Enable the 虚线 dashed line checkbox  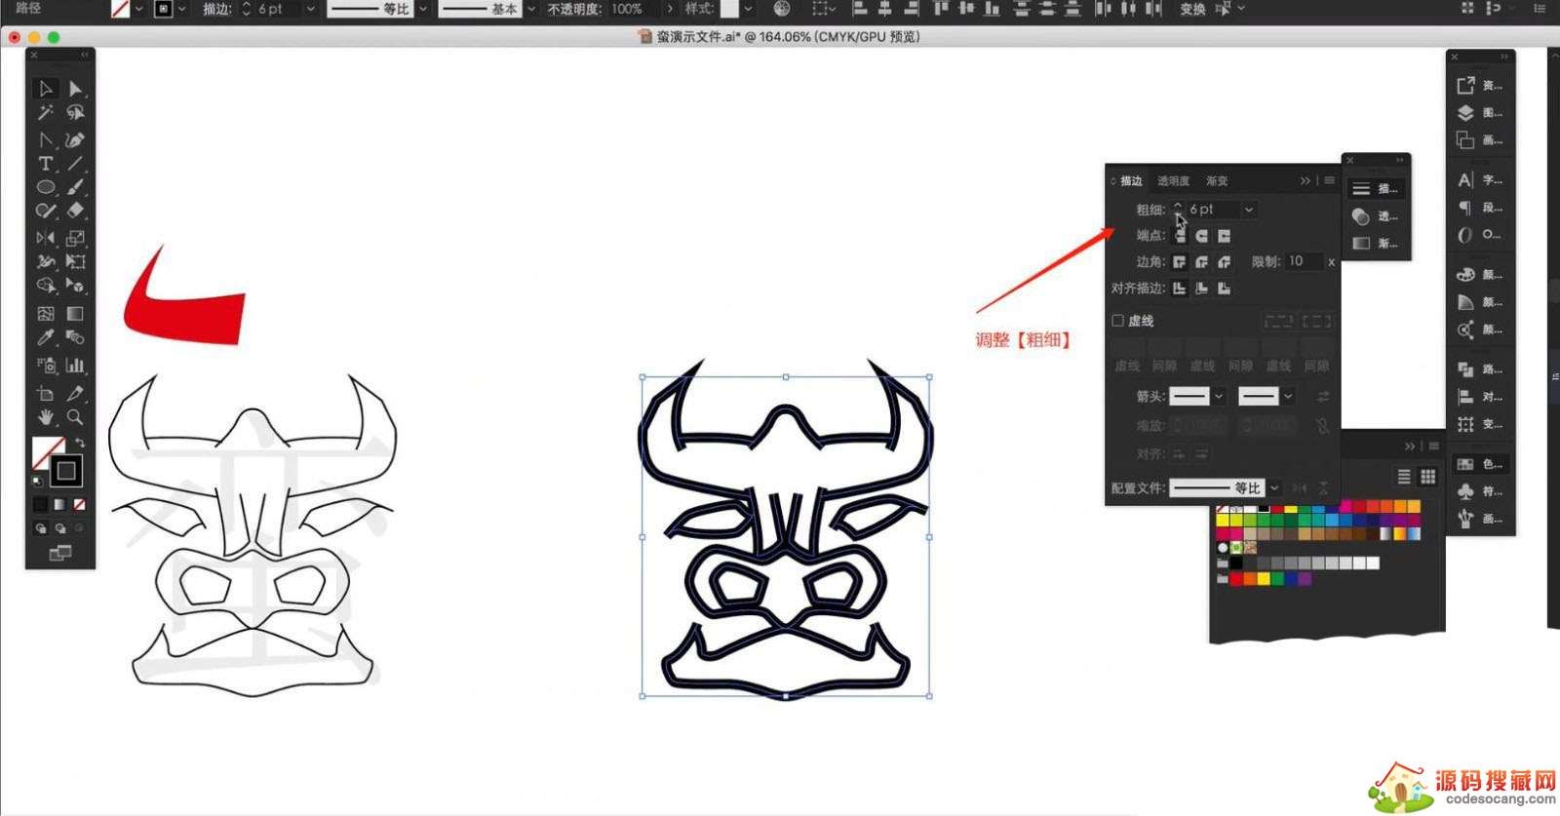1118,321
